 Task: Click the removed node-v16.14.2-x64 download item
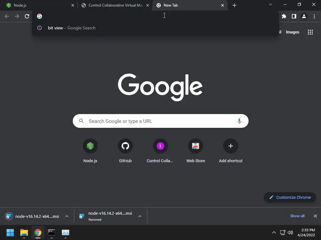tap(107, 216)
